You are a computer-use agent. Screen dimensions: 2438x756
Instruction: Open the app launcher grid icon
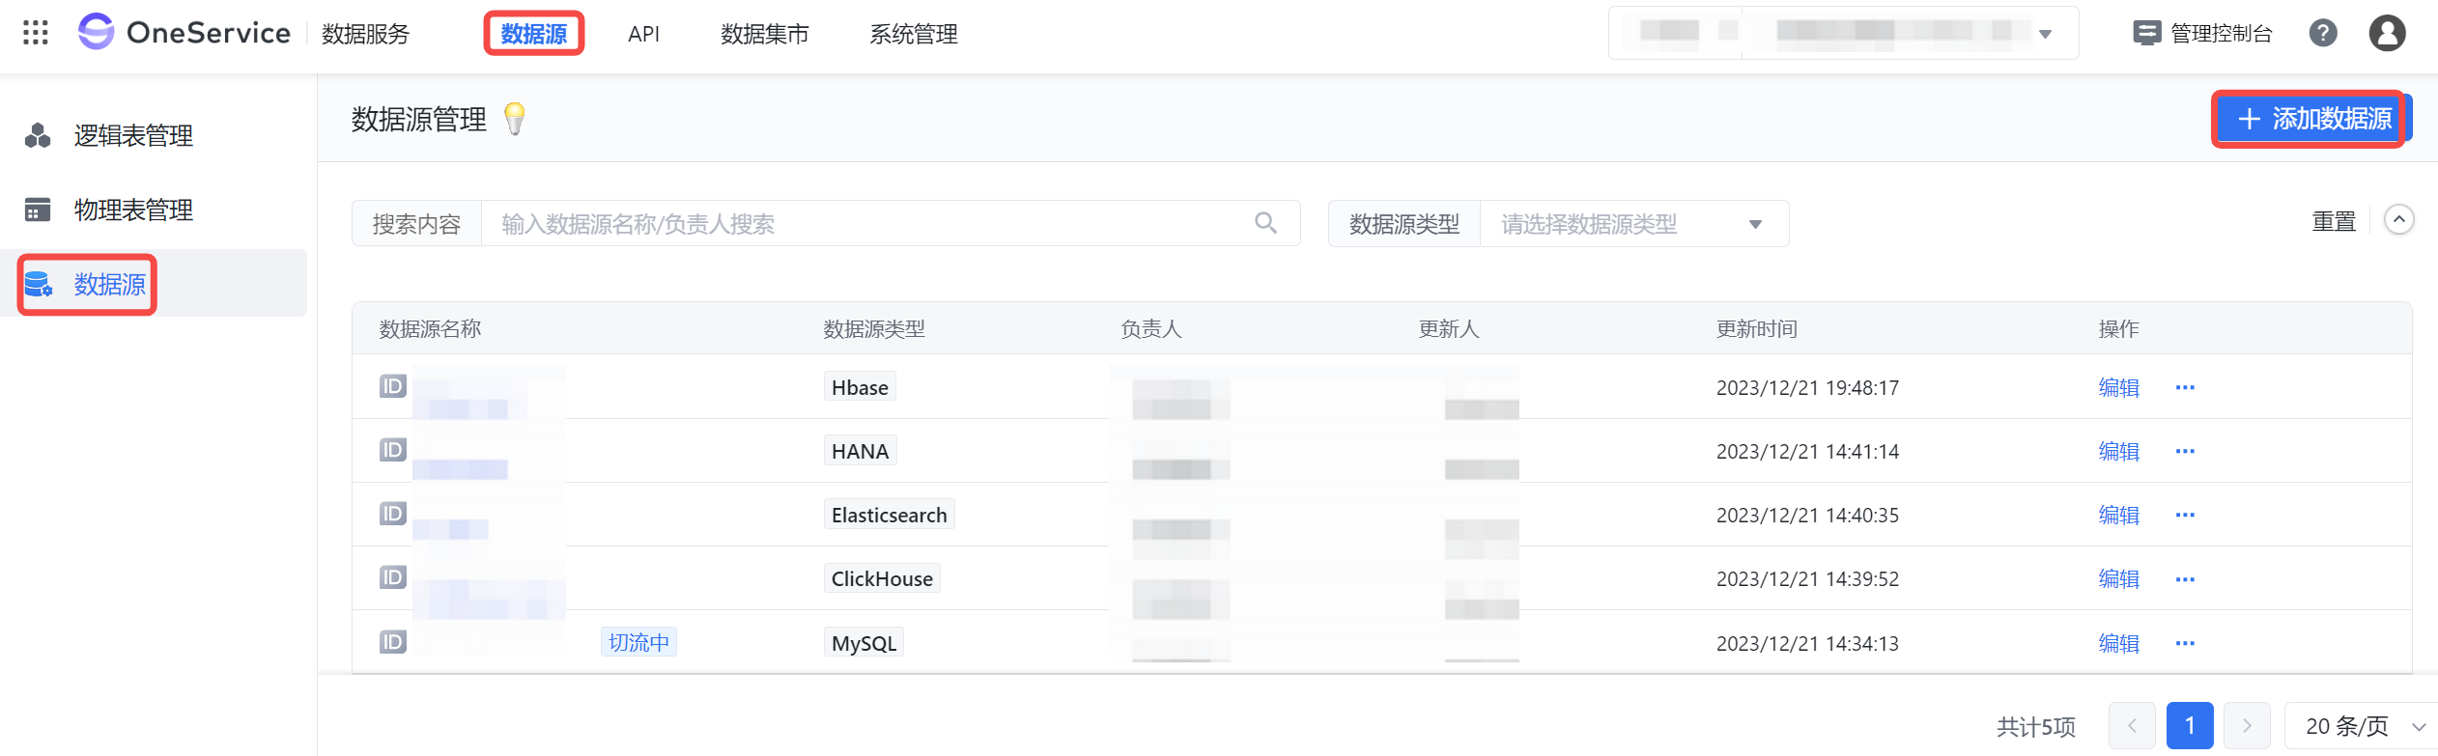pyautogui.click(x=36, y=33)
